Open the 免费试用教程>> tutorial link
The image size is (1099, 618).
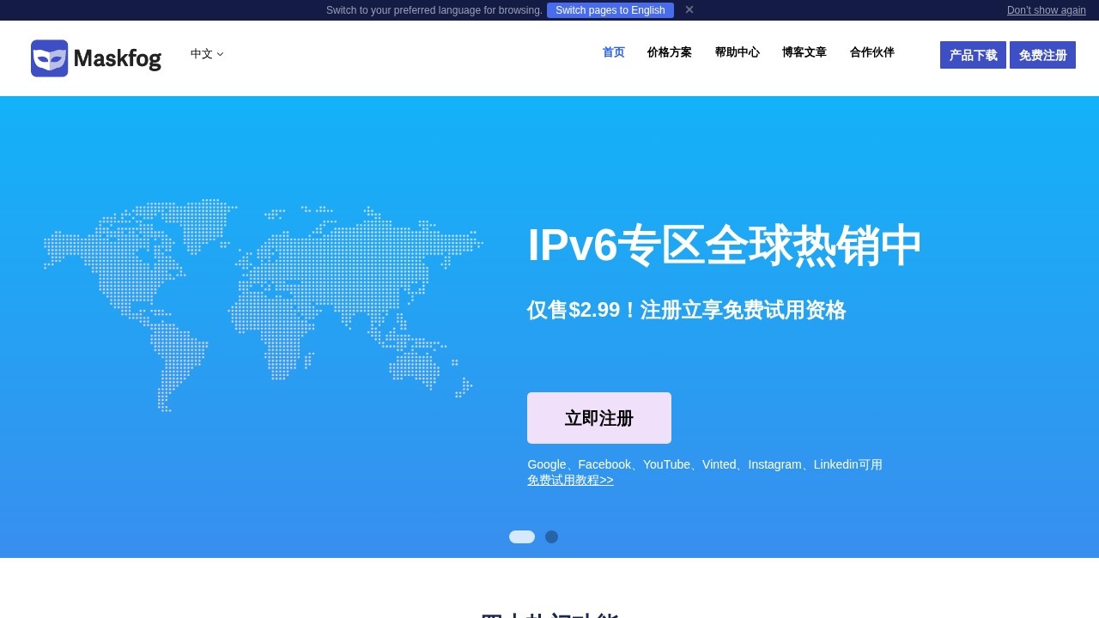click(570, 481)
